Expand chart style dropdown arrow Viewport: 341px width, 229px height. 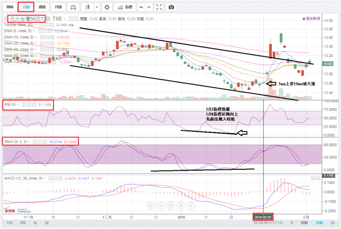pos(97,7)
